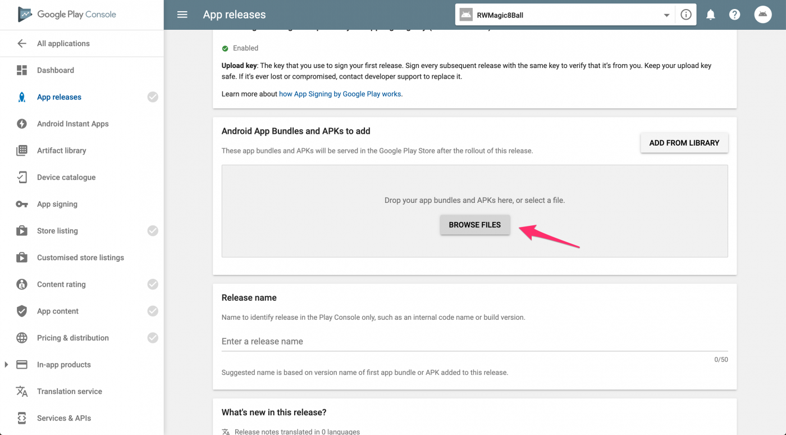Click the BROWSE FILES button

point(474,225)
